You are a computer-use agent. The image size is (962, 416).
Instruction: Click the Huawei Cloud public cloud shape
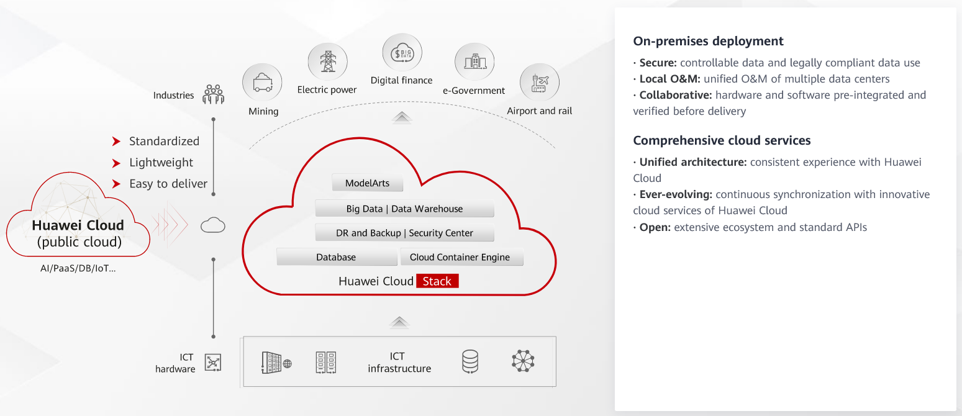[78, 224]
